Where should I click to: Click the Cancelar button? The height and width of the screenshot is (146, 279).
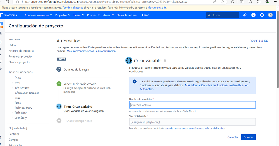click(x=233, y=137)
